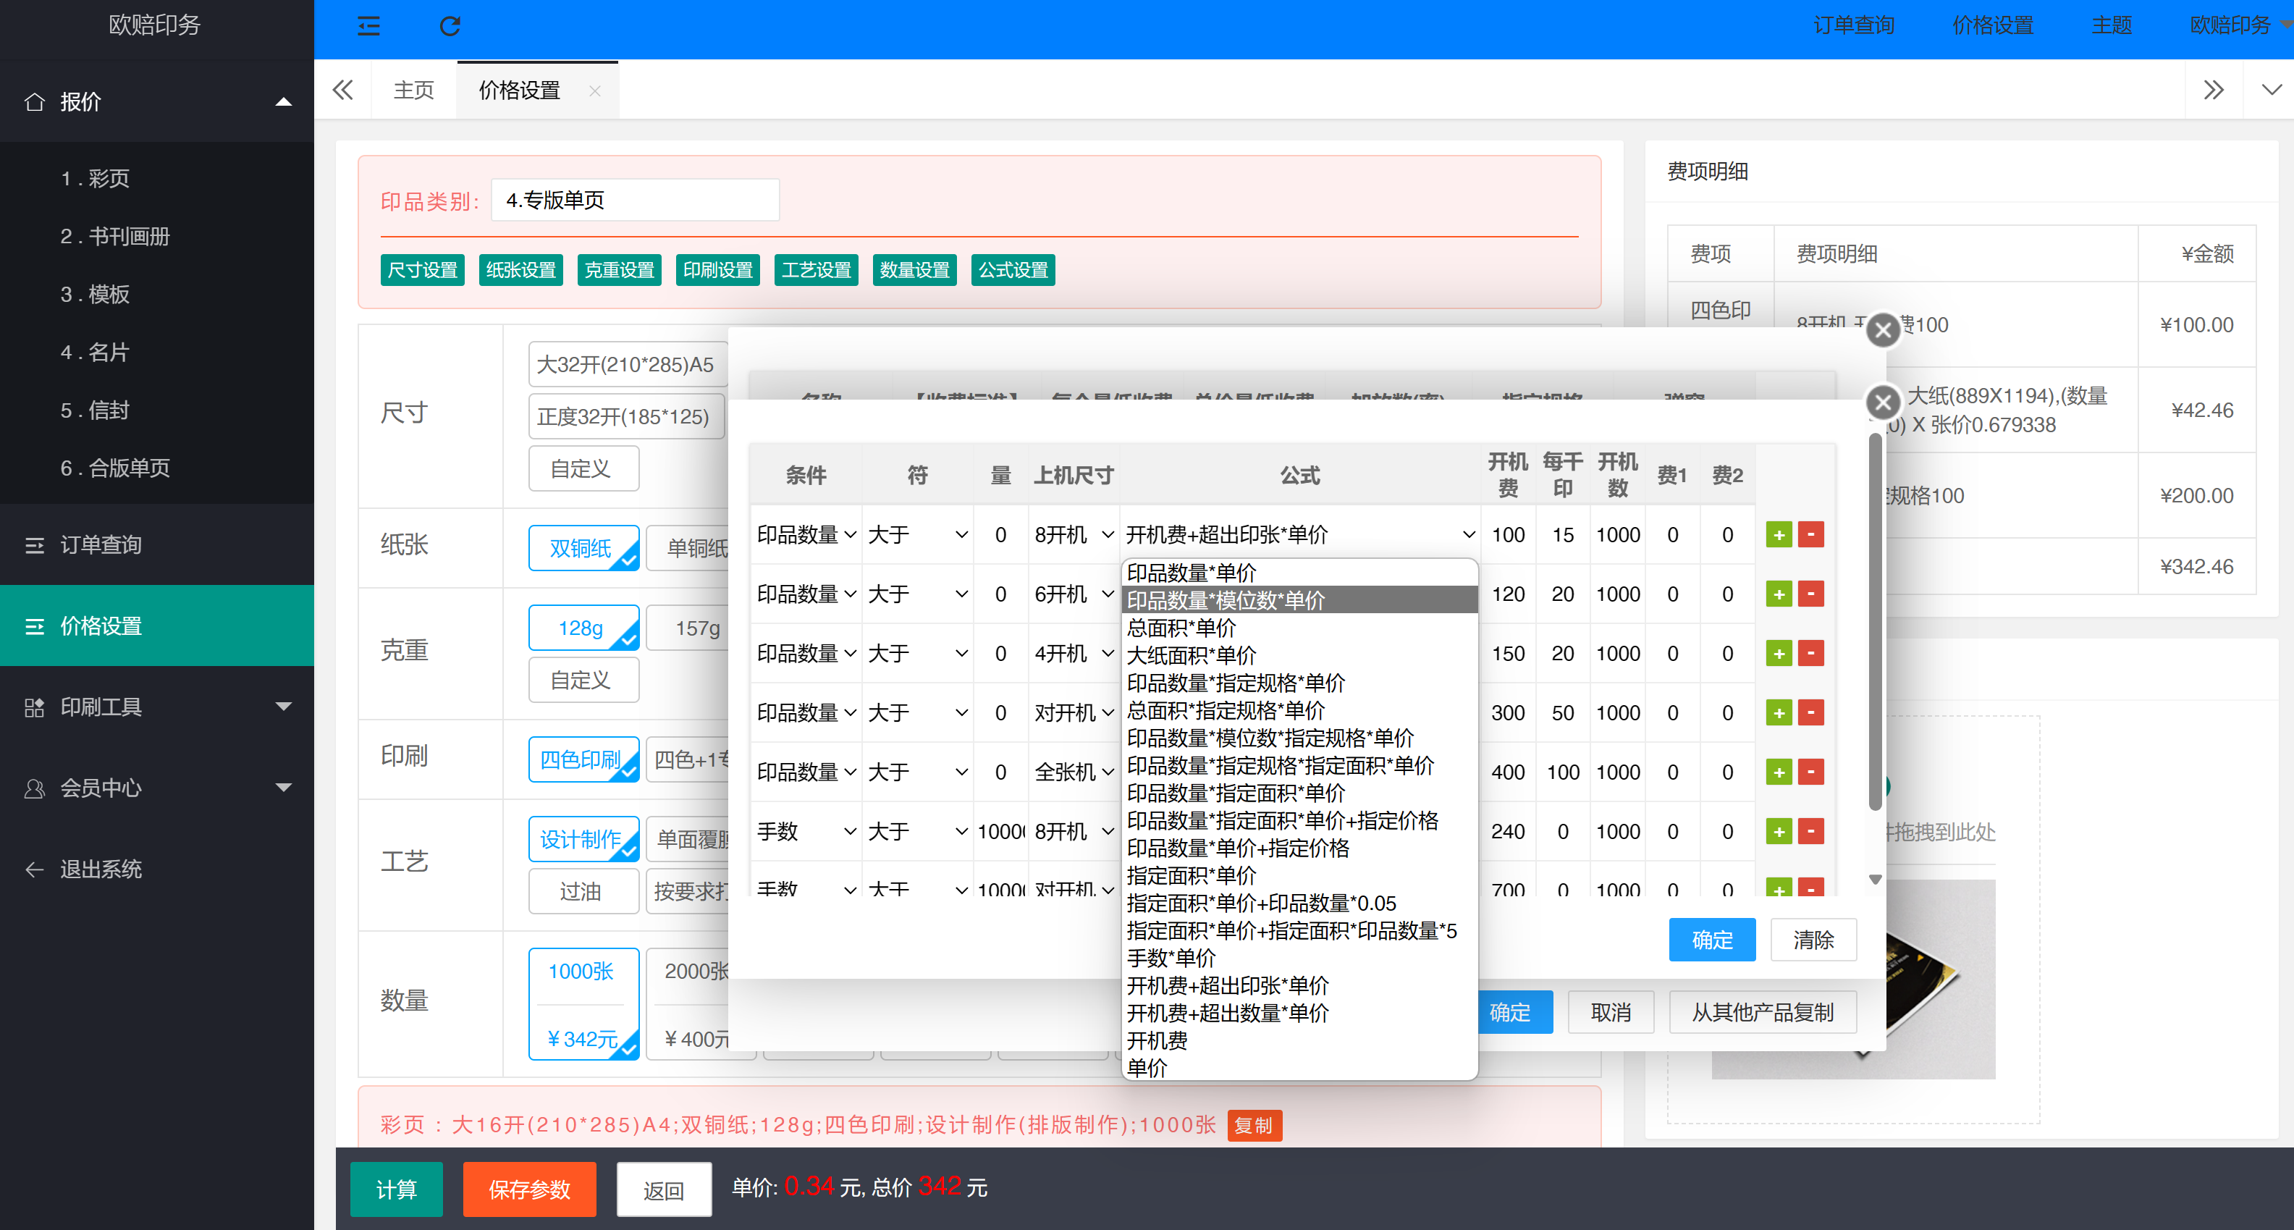Click the upper round X dialog close icon
Image resolution: width=2294 pixels, height=1230 pixels.
1883,330
